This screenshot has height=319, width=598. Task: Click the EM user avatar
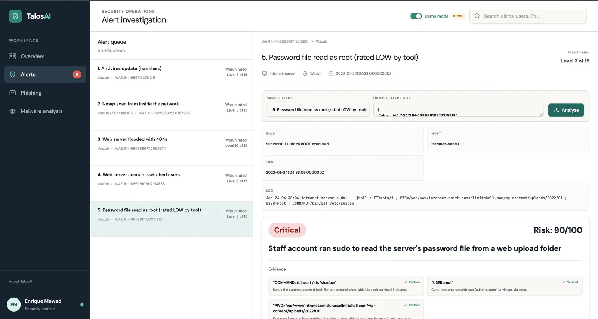14,304
